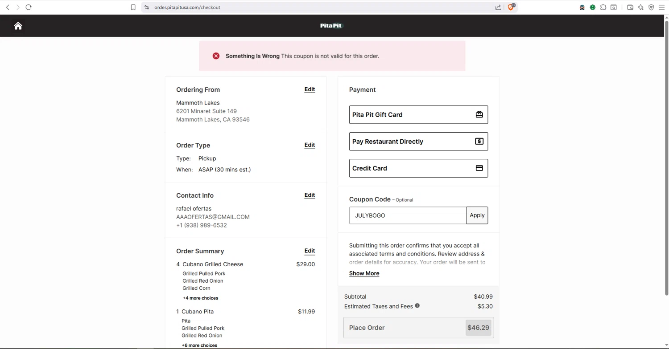Click the cash dollar icon
This screenshot has width=669, height=349.
pyautogui.click(x=479, y=141)
